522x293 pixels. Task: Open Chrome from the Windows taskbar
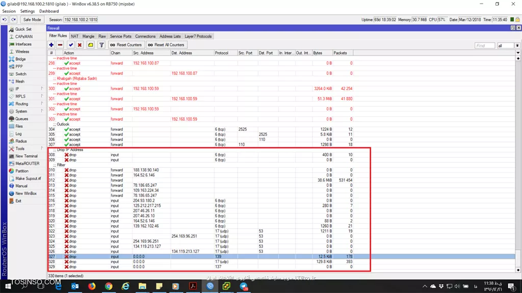[109, 286]
